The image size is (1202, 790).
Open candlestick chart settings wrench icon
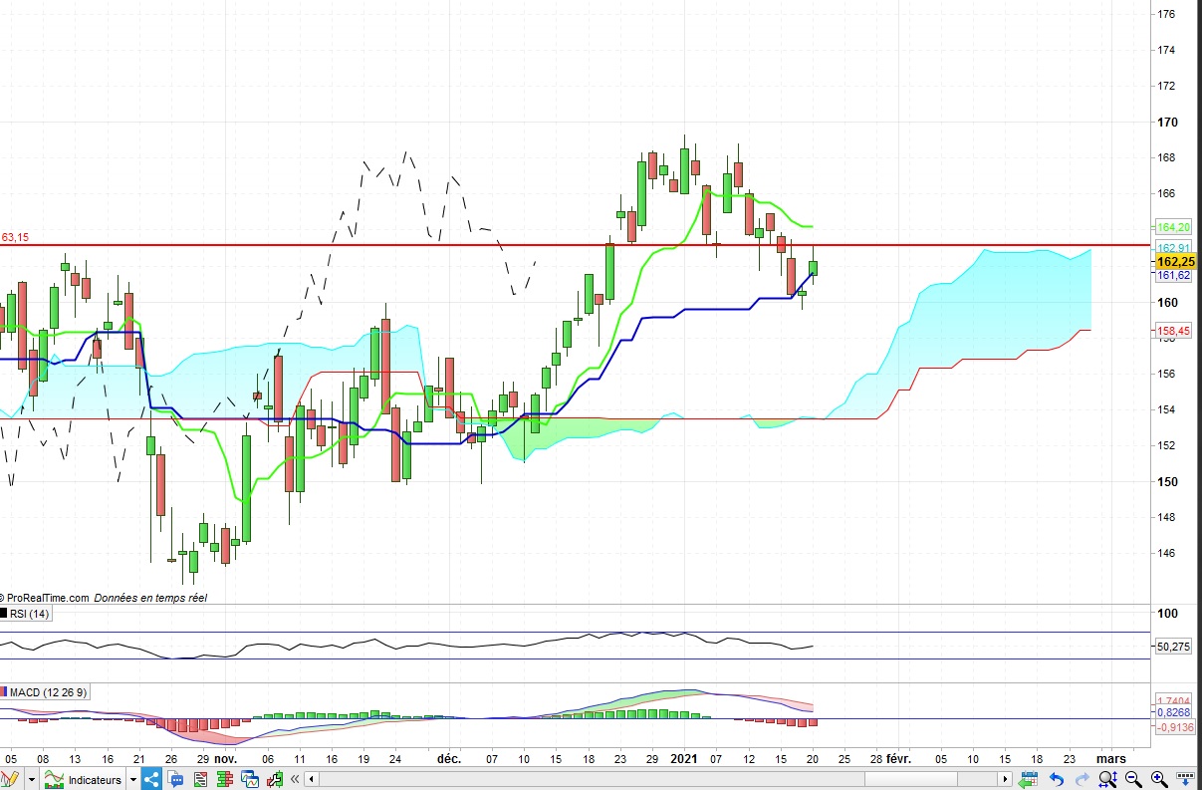pyautogui.click(x=275, y=779)
